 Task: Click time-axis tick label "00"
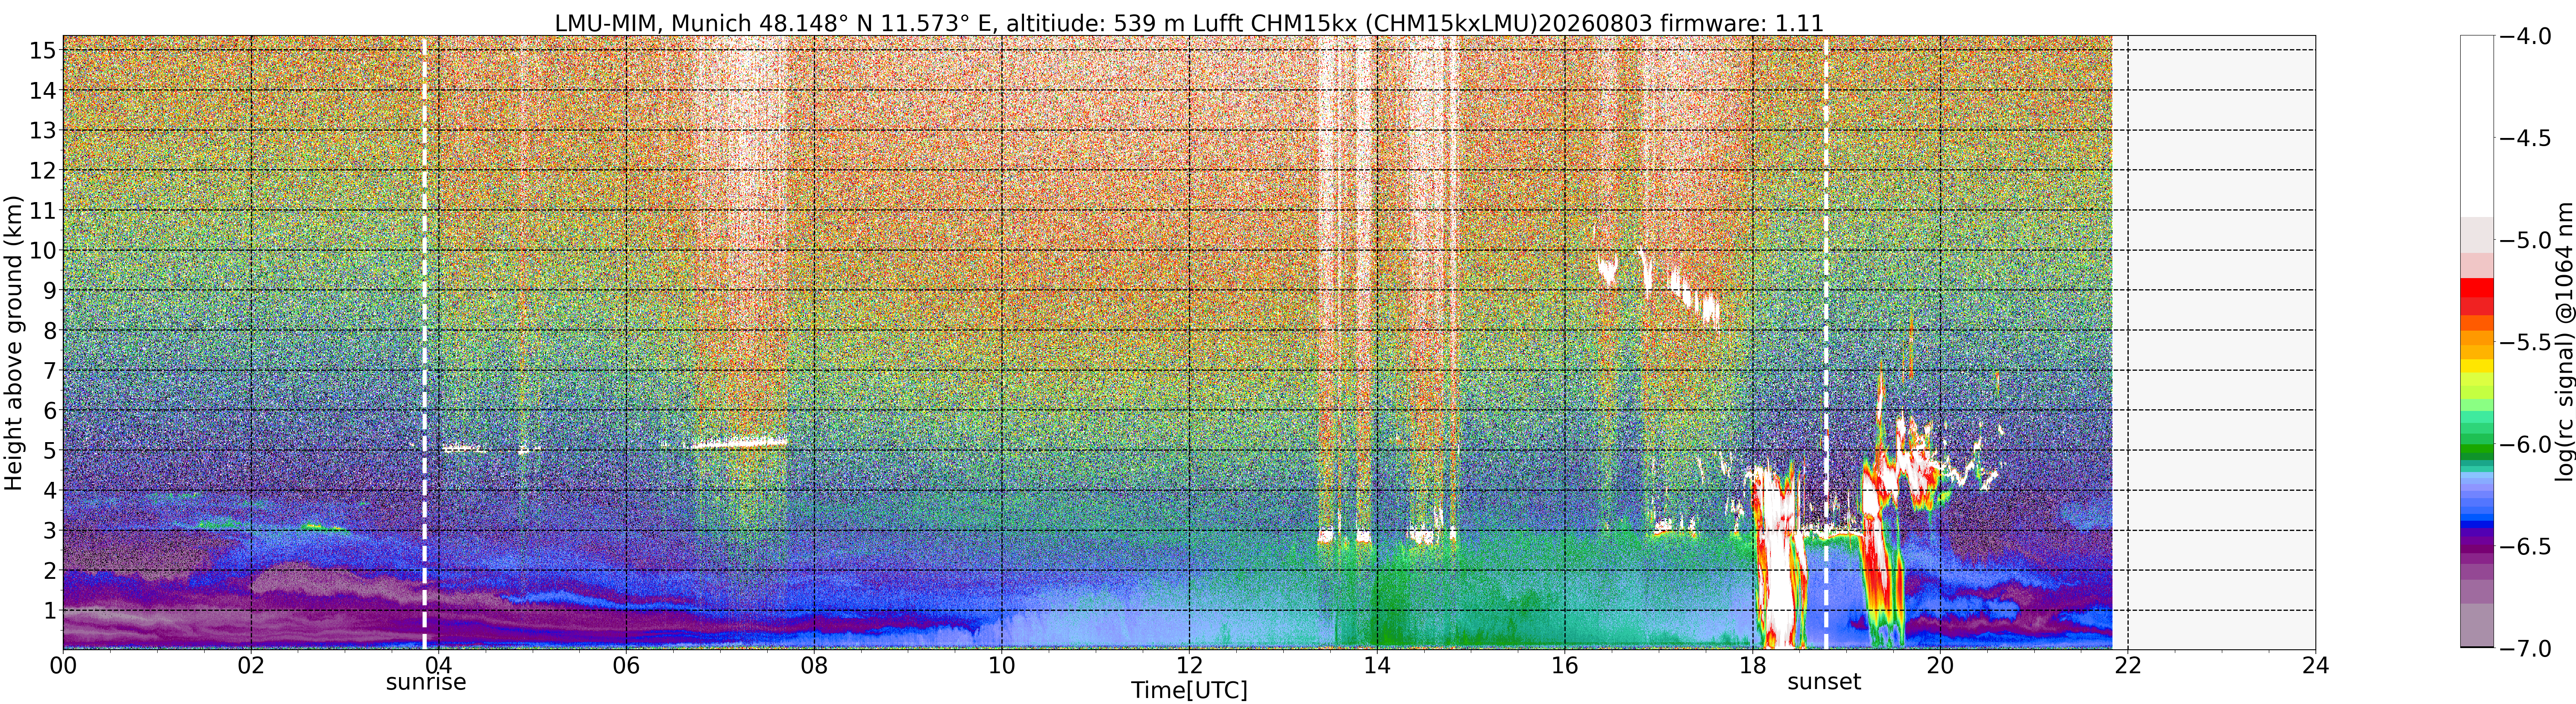63,666
